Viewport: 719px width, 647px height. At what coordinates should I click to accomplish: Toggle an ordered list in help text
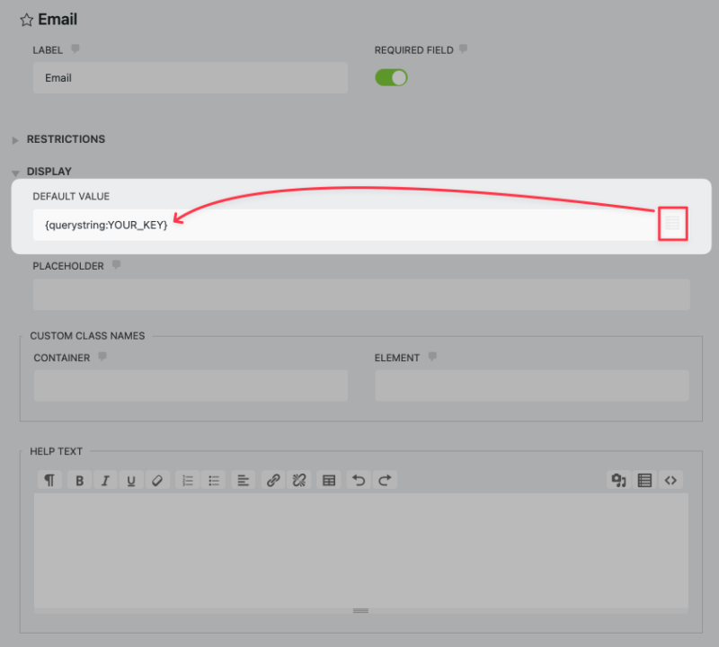click(x=187, y=480)
